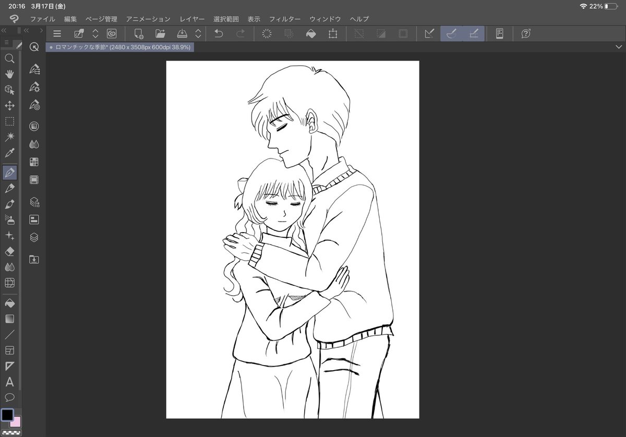The width and height of the screenshot is (626, 437).
Task: Select the Brush tool
Action: pyautogui.click(x=9, y=204)
